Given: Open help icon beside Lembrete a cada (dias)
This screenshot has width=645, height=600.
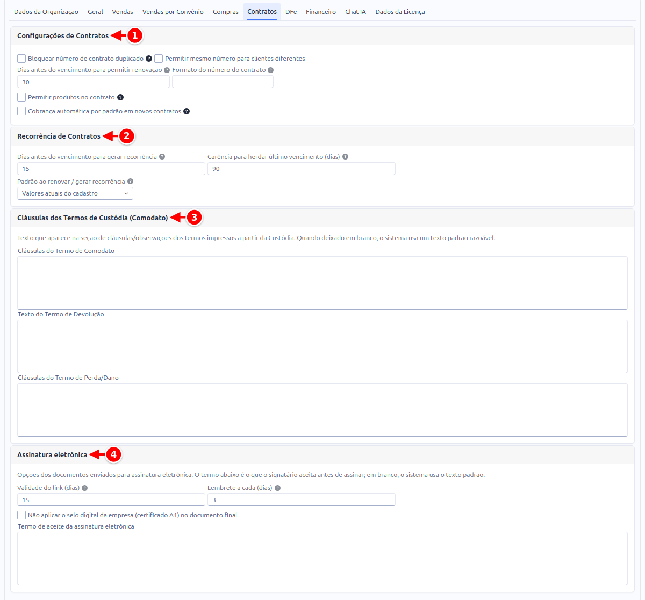Looking at the screenshot, I should (x=277, y=488).
